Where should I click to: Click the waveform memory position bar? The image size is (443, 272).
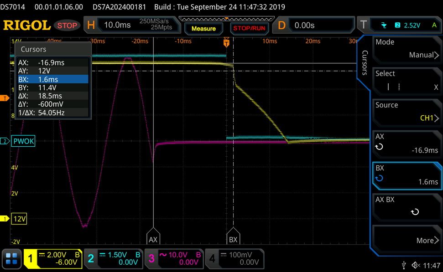(x=227, y=19)
